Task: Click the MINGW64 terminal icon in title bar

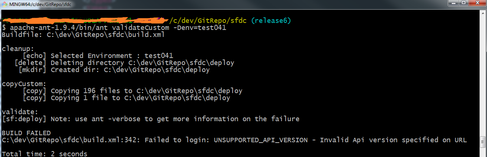Action: click(4, 5)
